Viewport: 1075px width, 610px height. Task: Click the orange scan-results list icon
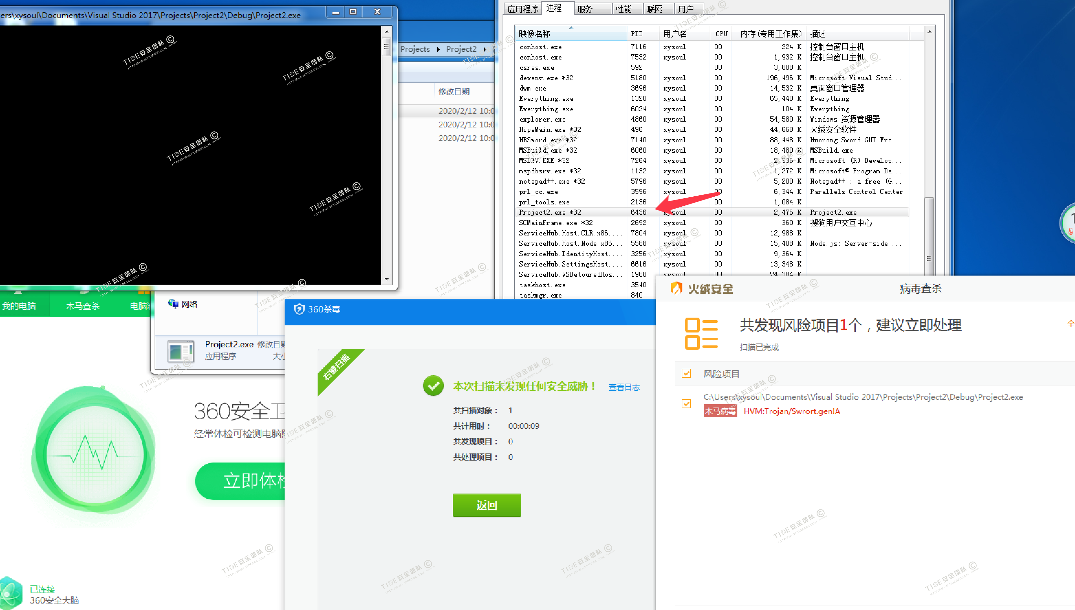tap(701, 333)
